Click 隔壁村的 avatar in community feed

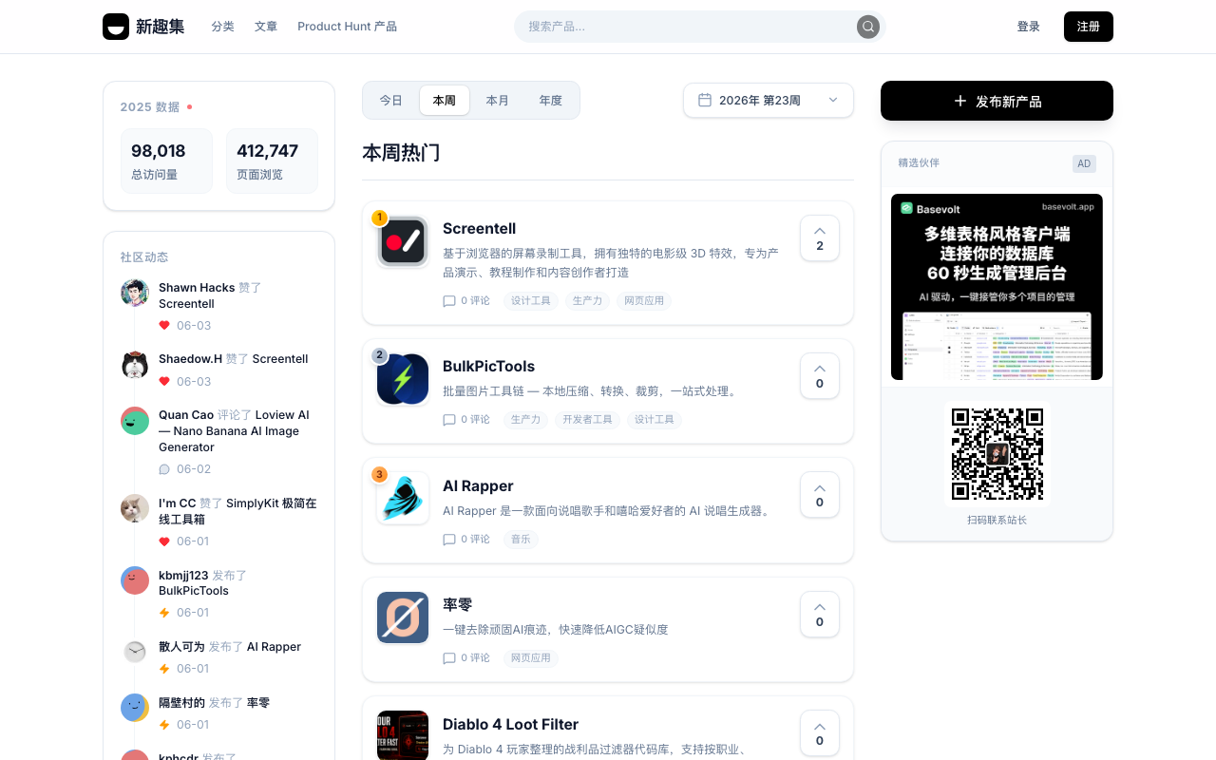pos(135,708)
